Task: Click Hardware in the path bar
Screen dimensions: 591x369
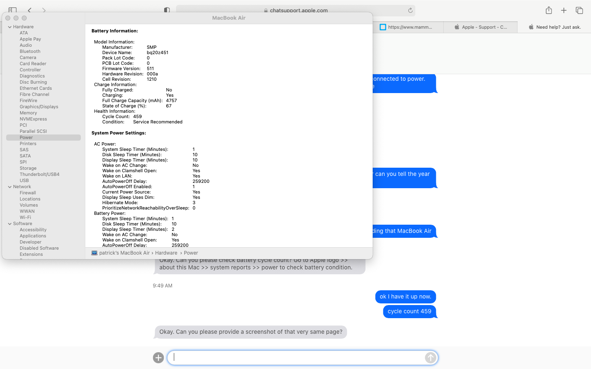Action: point(166,253)
